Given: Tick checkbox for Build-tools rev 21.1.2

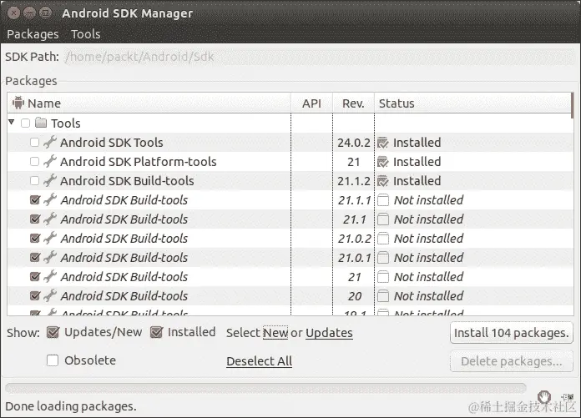Looking at the screenshot, I should click(34, 181).
